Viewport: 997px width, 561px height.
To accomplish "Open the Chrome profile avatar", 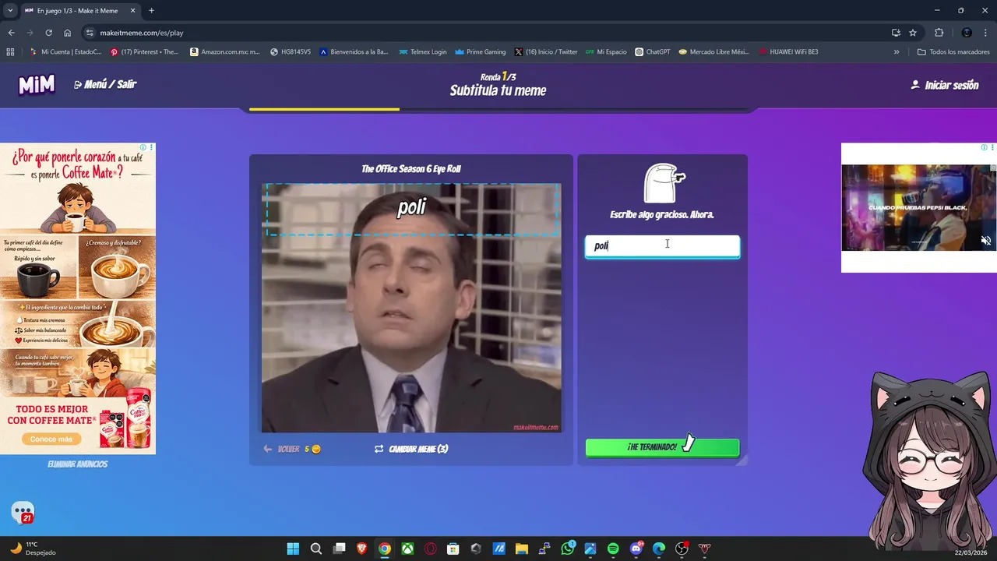I will [x=967, y=33].
